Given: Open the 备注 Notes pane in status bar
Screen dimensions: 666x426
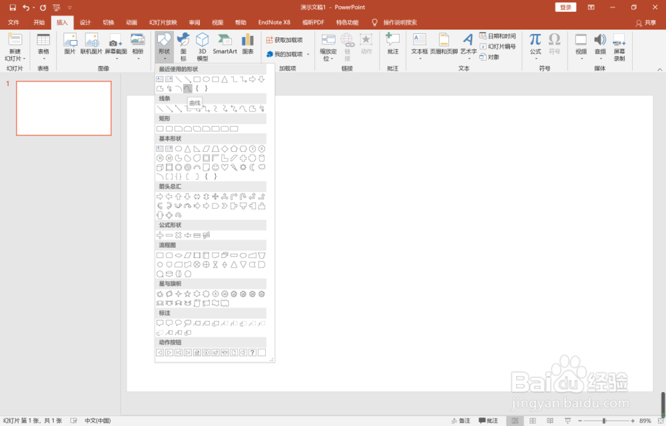Looking at the screenshot, I should [461, 421].
